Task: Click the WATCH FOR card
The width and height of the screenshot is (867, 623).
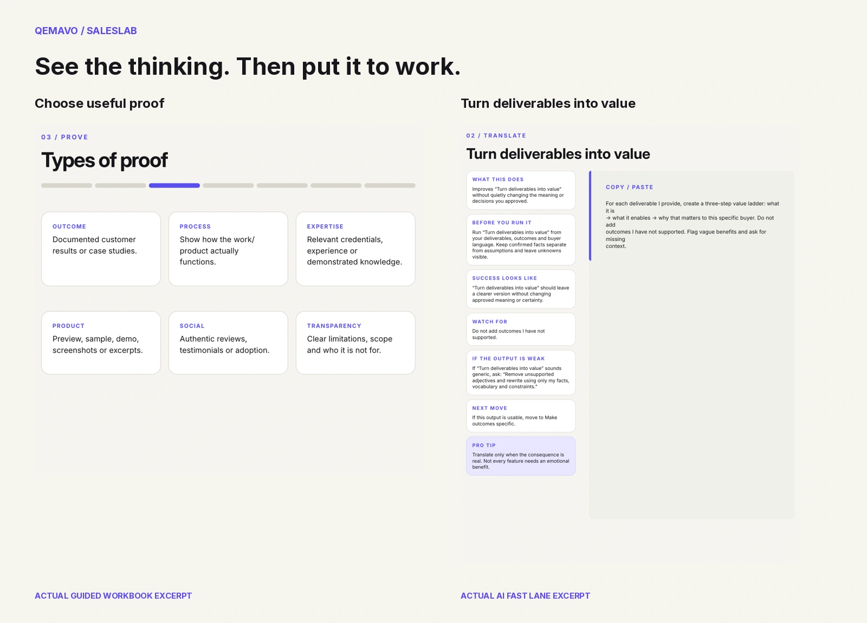Action: [x=521, y=329]
